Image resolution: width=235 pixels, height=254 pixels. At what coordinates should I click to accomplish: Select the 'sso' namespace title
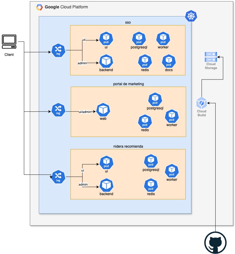(128, 22)
